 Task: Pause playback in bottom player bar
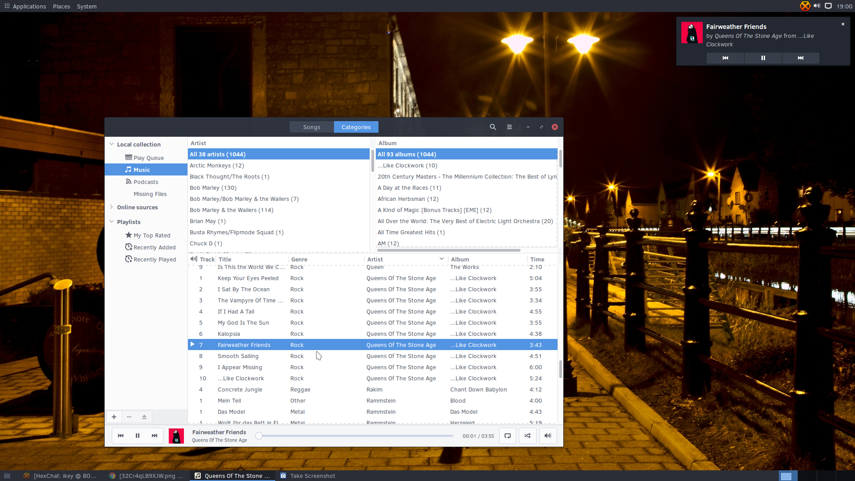138,436
